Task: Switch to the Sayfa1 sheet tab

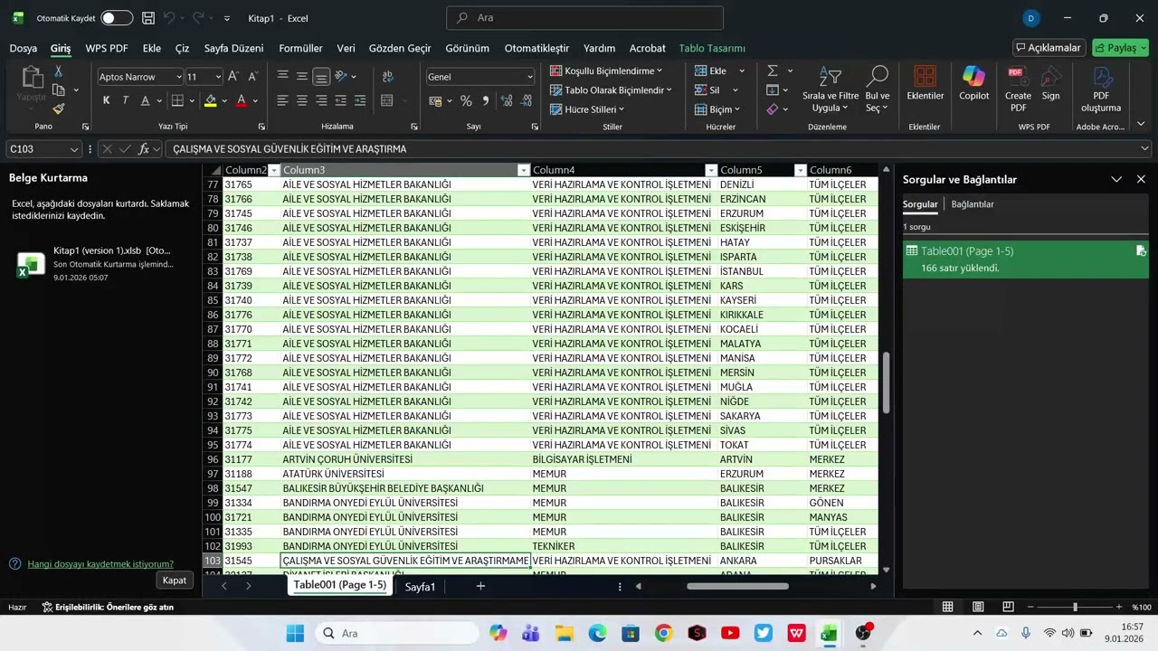Action: point(420,587)
